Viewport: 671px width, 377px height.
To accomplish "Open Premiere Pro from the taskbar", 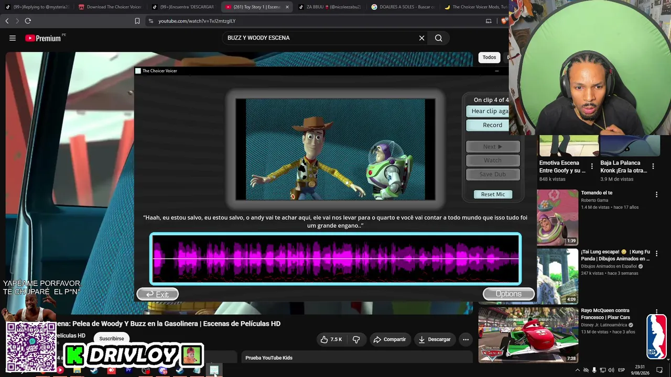I will [128, 371].
